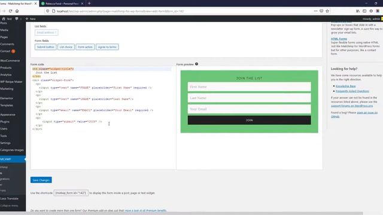This screenshot has width=383, height=215.
Task: Open the Test site home icon in admin bar
Action: coord(7,19)
